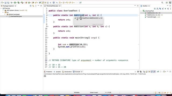Select Addition(int, int, int) in Outline
The width and height of the screenshot is (172, 96).
click(x=154, y=15)
